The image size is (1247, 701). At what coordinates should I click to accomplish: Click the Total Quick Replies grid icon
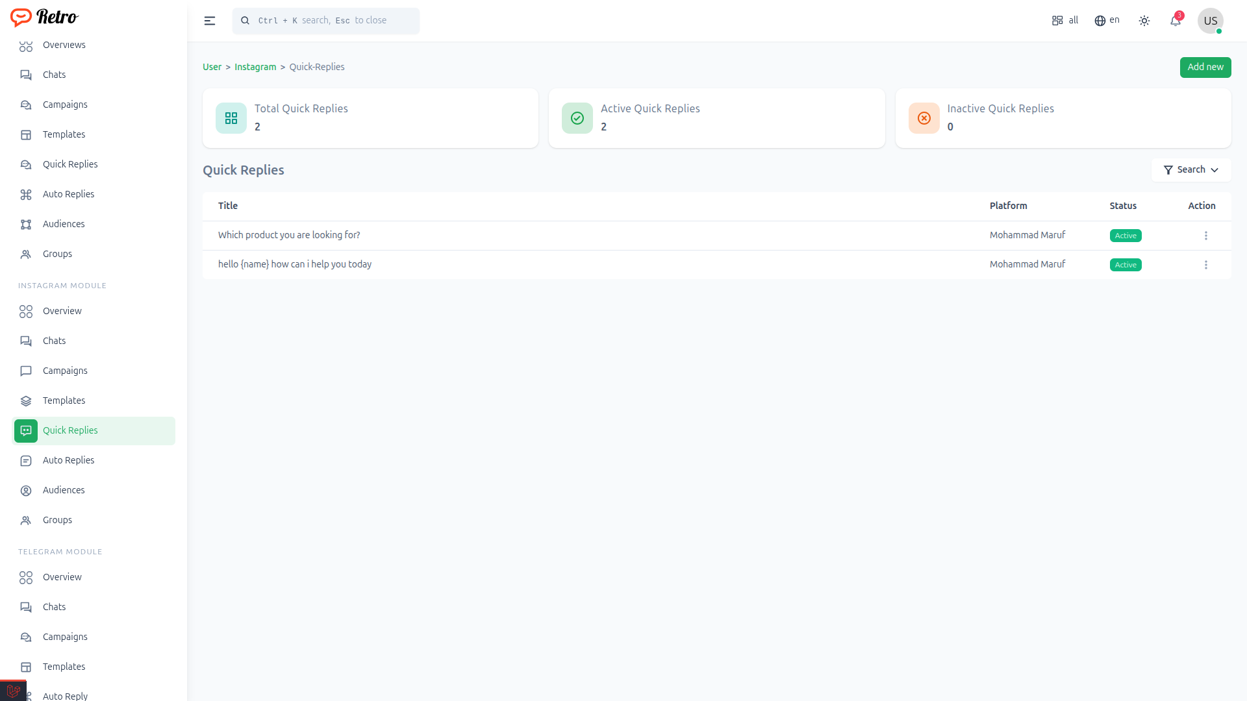(x=231, y=118)
